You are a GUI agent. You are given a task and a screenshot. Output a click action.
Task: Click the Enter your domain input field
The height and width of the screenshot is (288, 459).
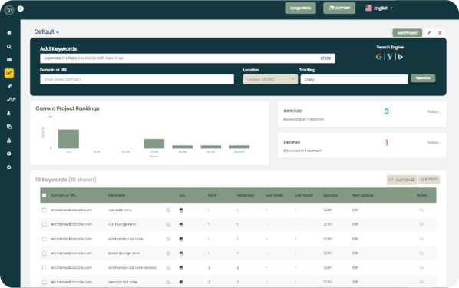[x=137, y=79]
